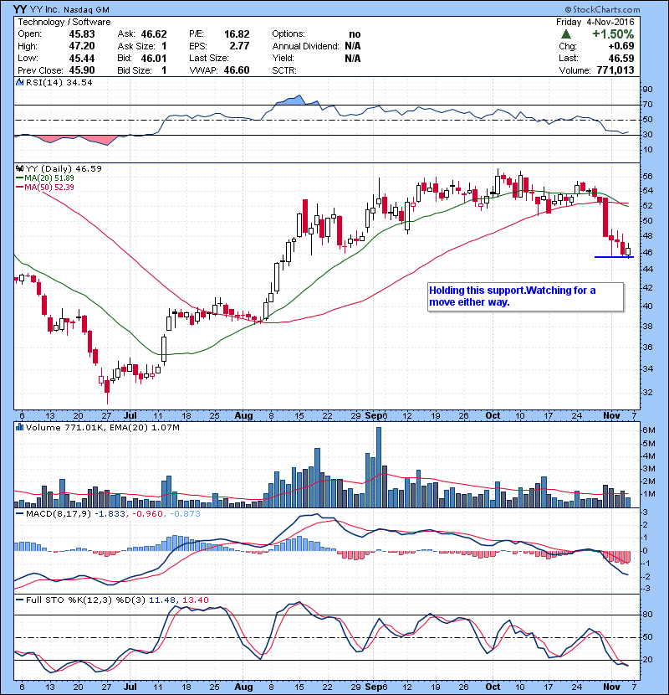
Task: Click the VWAP value 46.60
Action: (x=237, y=70)
